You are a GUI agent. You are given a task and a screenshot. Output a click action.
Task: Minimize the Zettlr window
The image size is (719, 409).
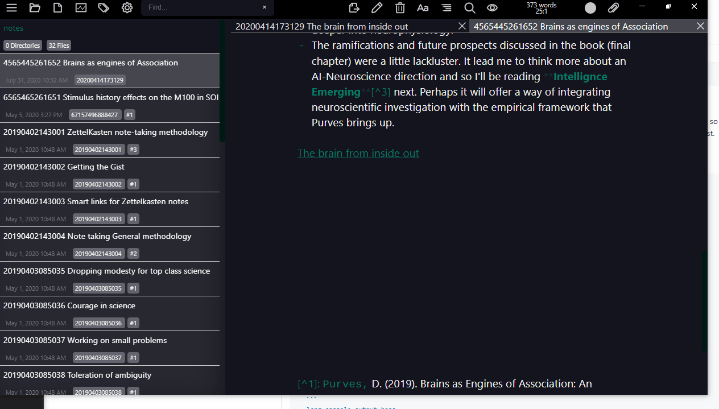(642, 6)
